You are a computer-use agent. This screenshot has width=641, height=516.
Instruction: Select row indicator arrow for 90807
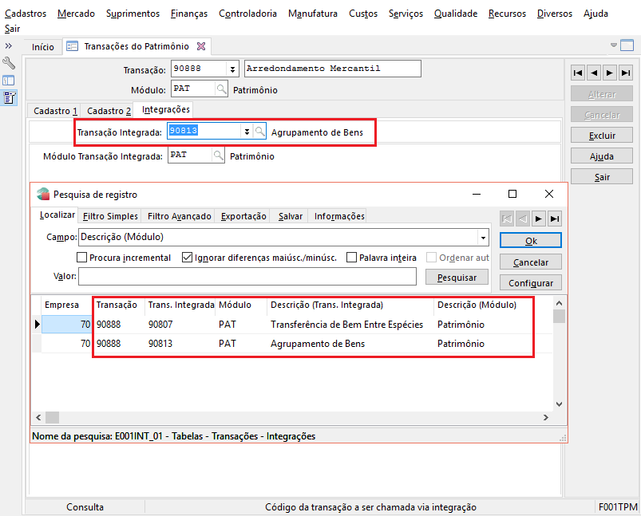37,325
